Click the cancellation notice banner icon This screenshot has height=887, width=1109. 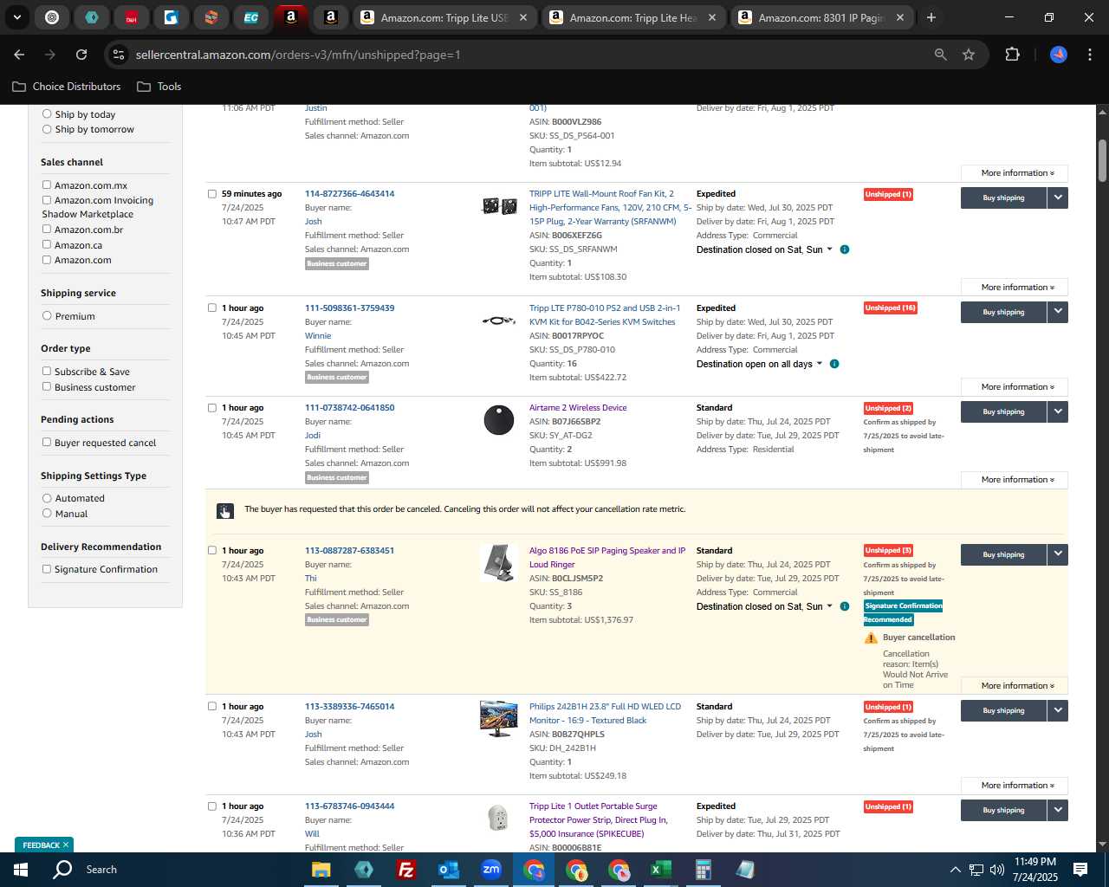pyautogui.click(x=224, y=511)
